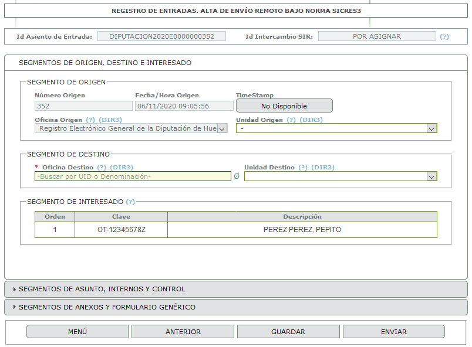Follow DIR3 link beside Unidad Destino
This screenshot has height=347, width=472.
click(323, 167)
